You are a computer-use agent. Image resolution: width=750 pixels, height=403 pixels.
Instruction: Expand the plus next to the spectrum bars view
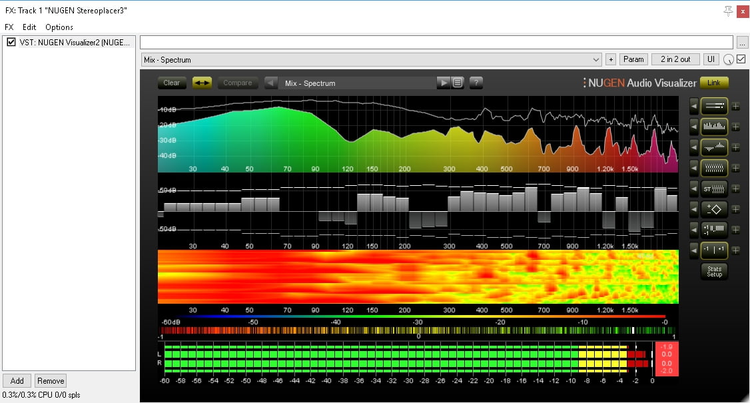tap(736, 127)
